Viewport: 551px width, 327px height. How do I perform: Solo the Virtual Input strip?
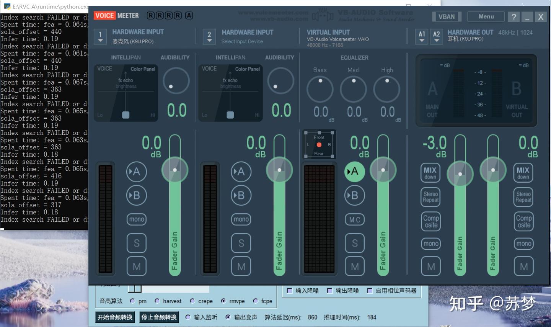point(355,243)
